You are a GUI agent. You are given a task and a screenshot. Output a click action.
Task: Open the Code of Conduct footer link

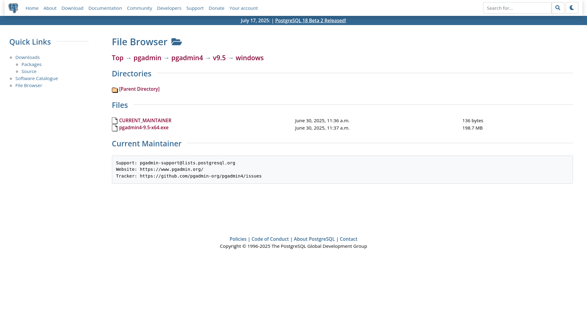[270, 239]
